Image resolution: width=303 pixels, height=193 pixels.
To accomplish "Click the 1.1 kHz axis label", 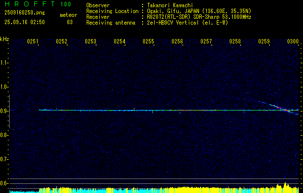I will [4, 63].
